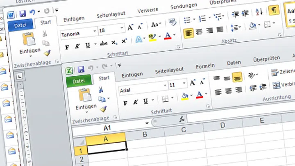Image resolution: width=295 pixels, height=166 pixels.
Task: Click the tab selector L box at Word's ruler
Action: (19, 76)
